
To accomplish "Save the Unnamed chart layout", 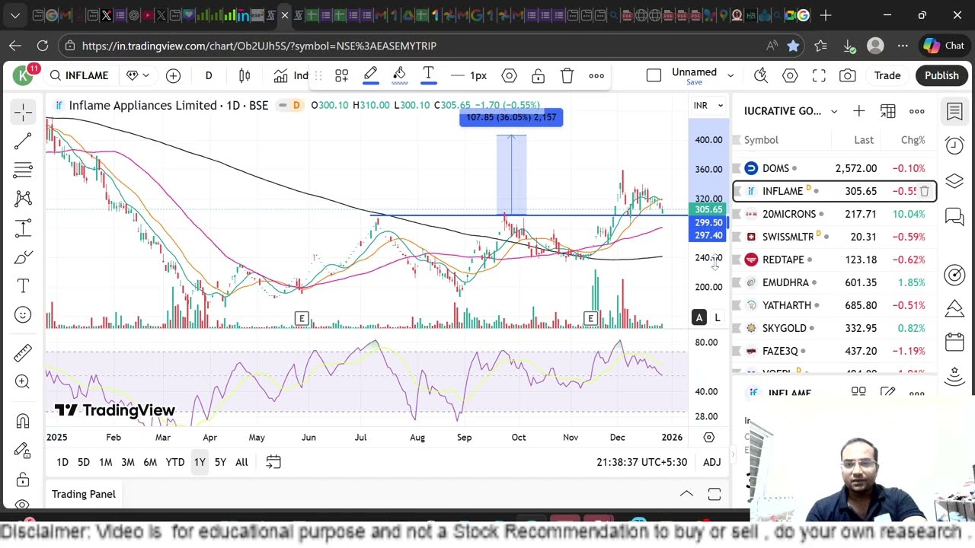I will pyautogui.click(x=694, y=82).
